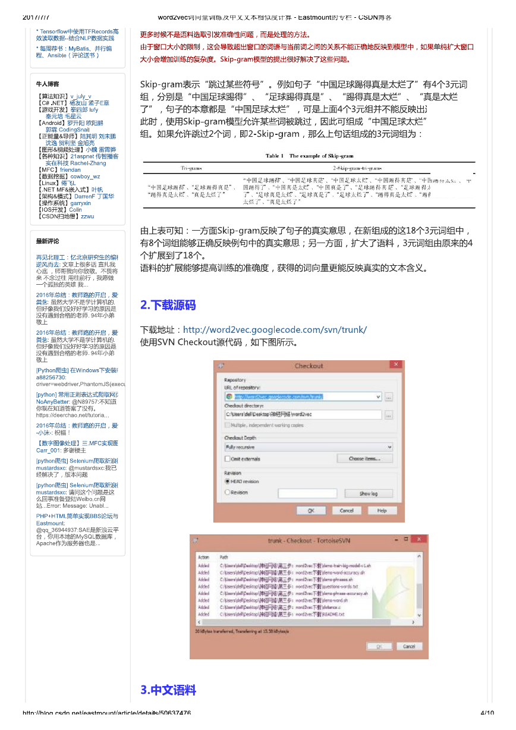Click the 2.下载源码 section heading
516x730 pixels.
(x=168, y=305)
